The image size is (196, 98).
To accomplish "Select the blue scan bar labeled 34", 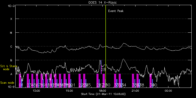I will click(121, 83).
